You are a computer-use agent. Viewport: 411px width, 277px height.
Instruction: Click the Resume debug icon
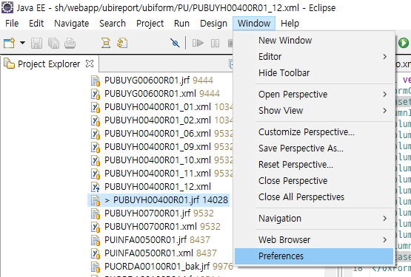[x=198, y=43]
